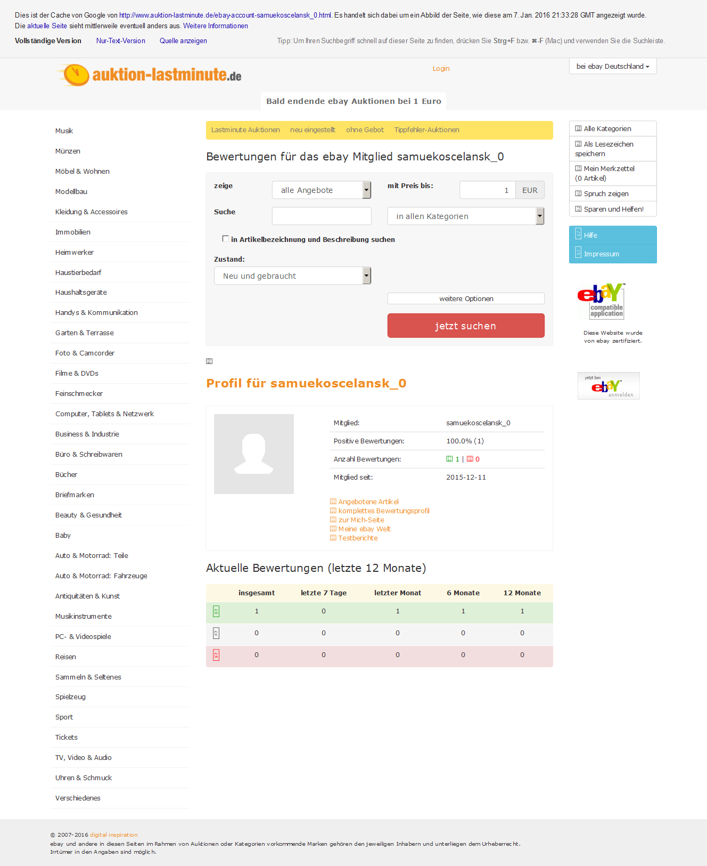
Task: Click the cached page URL link
Action: click(x=225, y=15)
